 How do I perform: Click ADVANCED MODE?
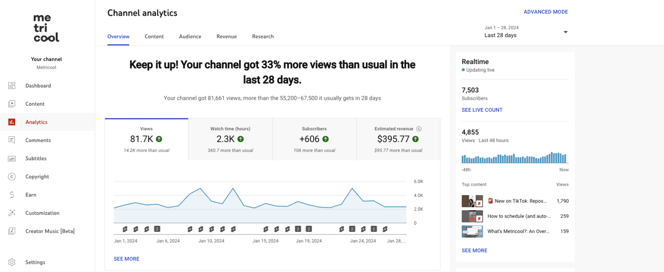click(546, 12)
